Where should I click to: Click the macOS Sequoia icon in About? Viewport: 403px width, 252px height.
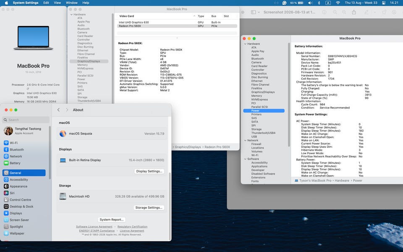[63, 134]
